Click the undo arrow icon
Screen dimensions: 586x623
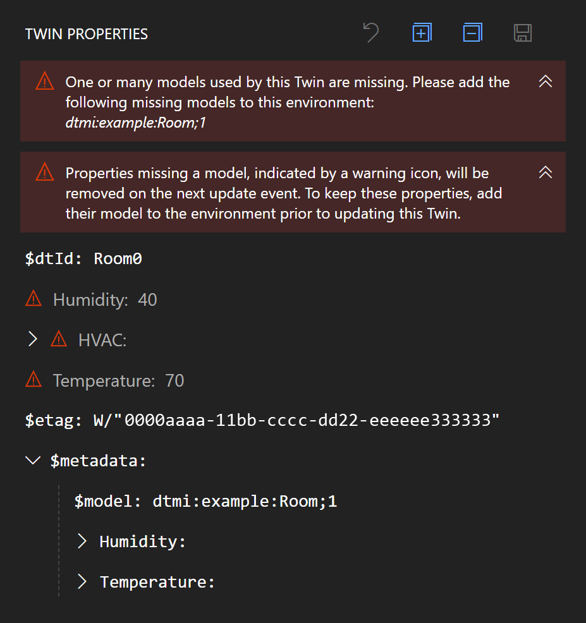tap(371, 33)
